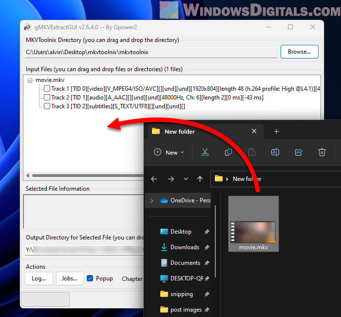Open the Log... window

pos(39,278)
